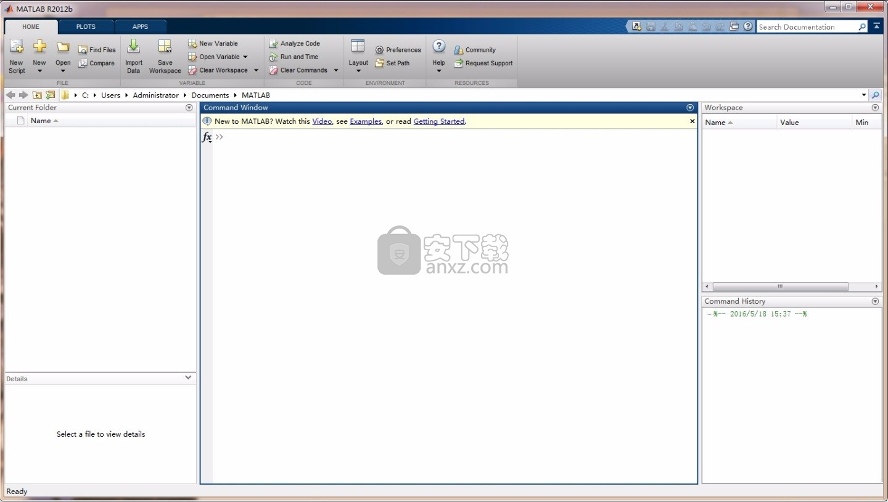Image resolution: width=888 pixels, height=502 pixels.
Task: Click Request Support
Action: [483, 63]
